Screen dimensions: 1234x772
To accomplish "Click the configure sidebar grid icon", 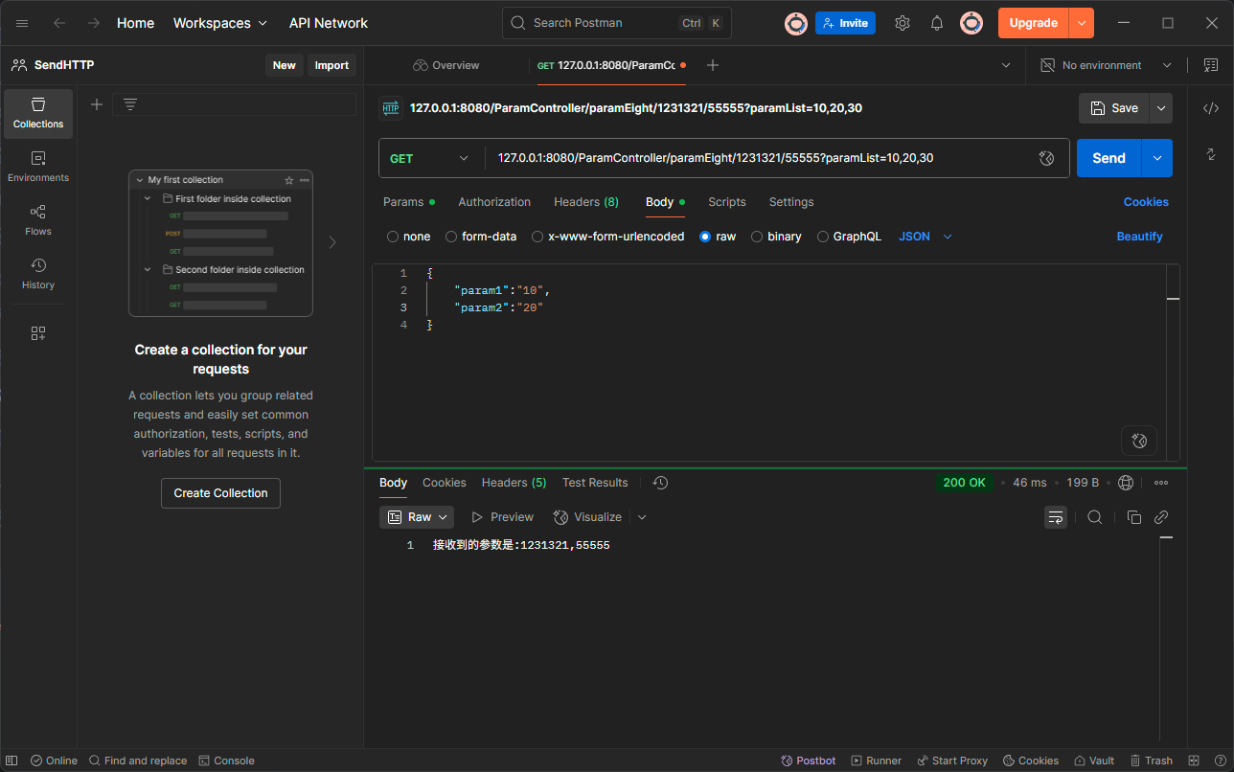I will point(38,333).
